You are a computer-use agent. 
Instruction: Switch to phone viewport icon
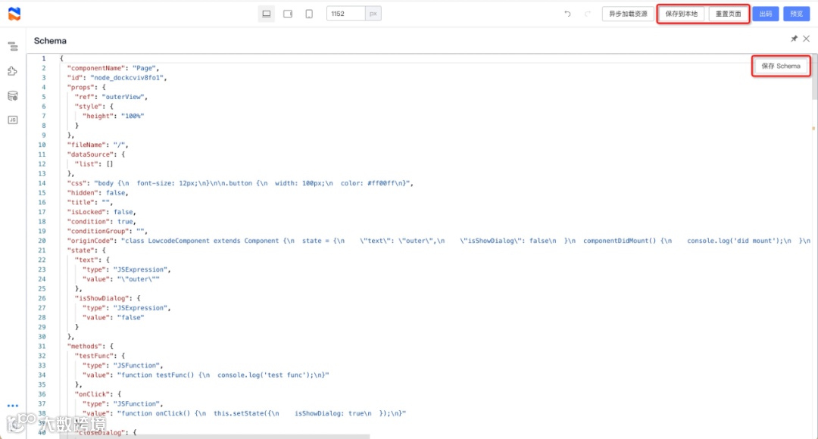pos(309,14)
